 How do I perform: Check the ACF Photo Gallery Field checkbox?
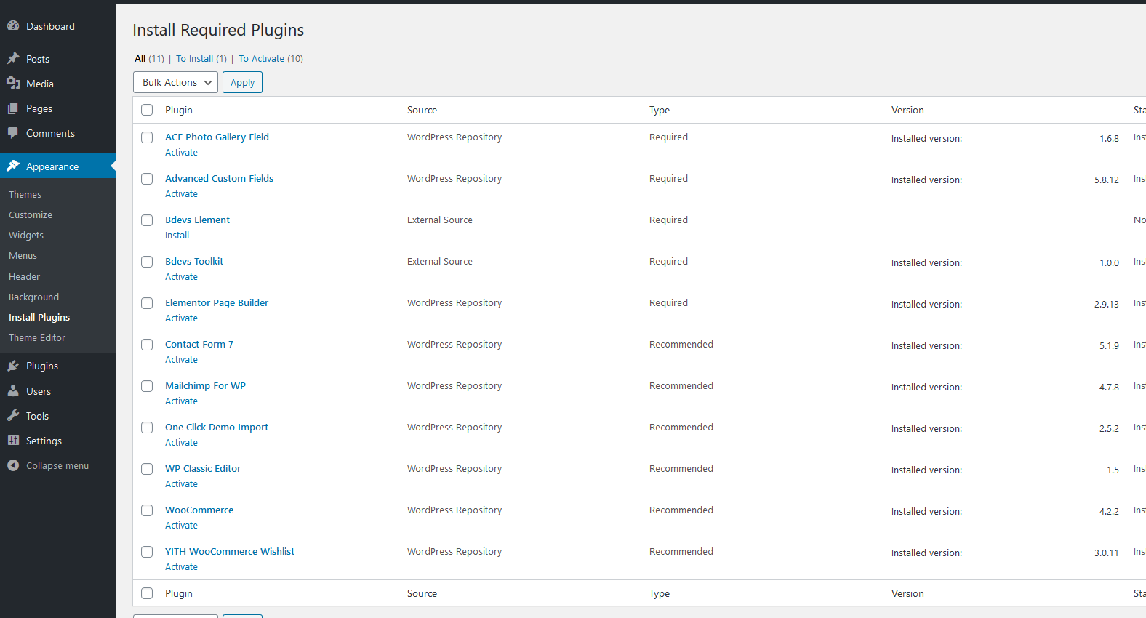tap(147, 137)
